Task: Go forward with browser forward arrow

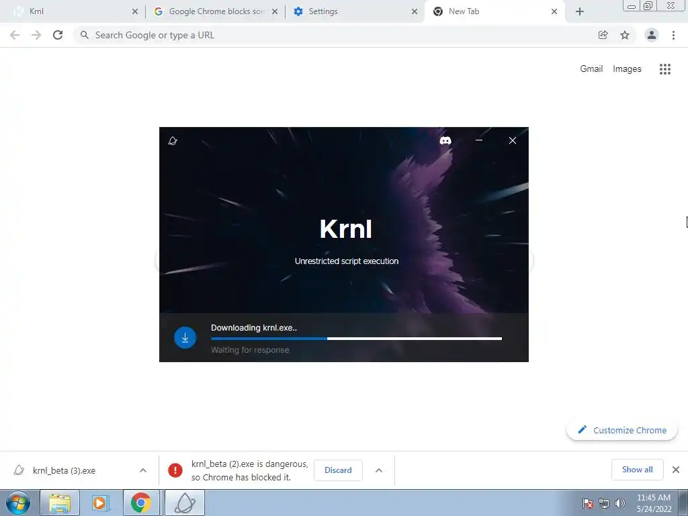Action: coord(36,35)
